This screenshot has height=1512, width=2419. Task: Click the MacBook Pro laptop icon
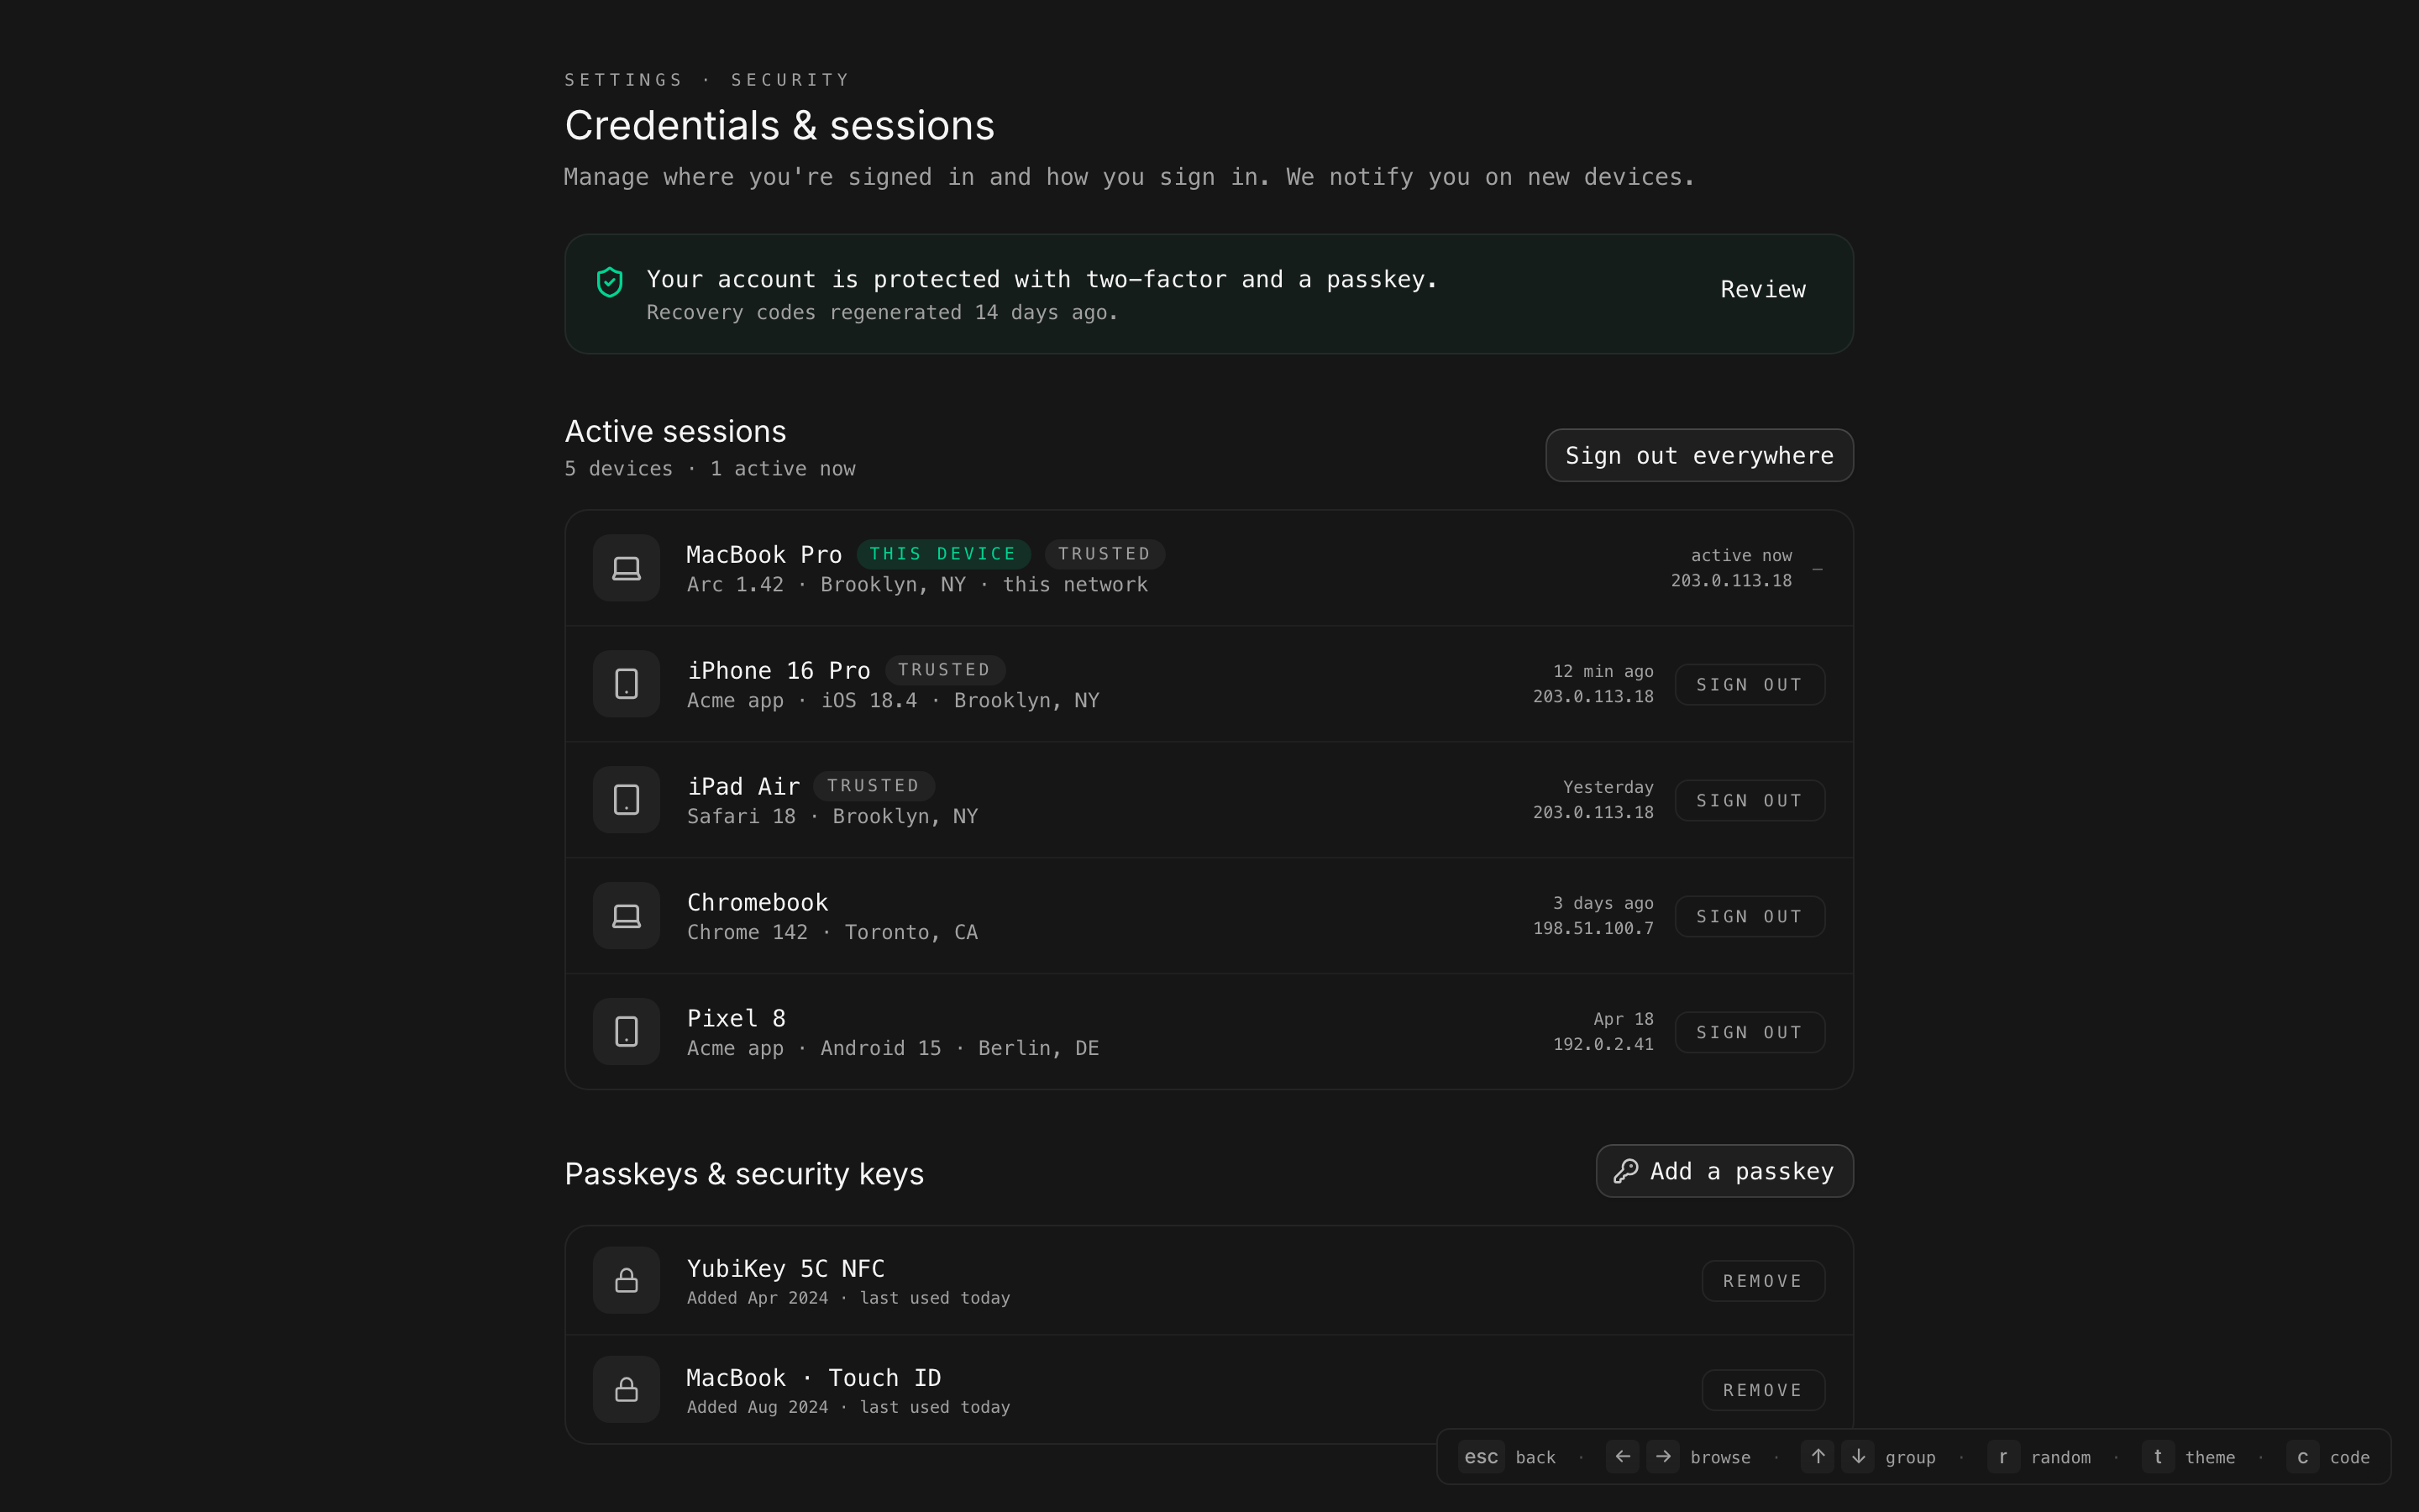click(x=626, y=568)
